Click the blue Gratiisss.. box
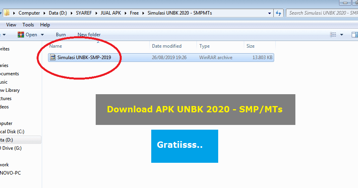358x188 pixels. click(x=185, y=146)
